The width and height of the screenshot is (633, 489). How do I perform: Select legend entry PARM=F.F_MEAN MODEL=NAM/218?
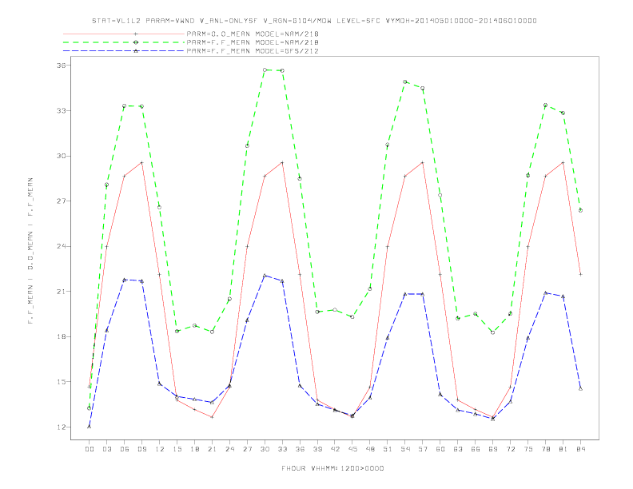(x=253, y=42)
